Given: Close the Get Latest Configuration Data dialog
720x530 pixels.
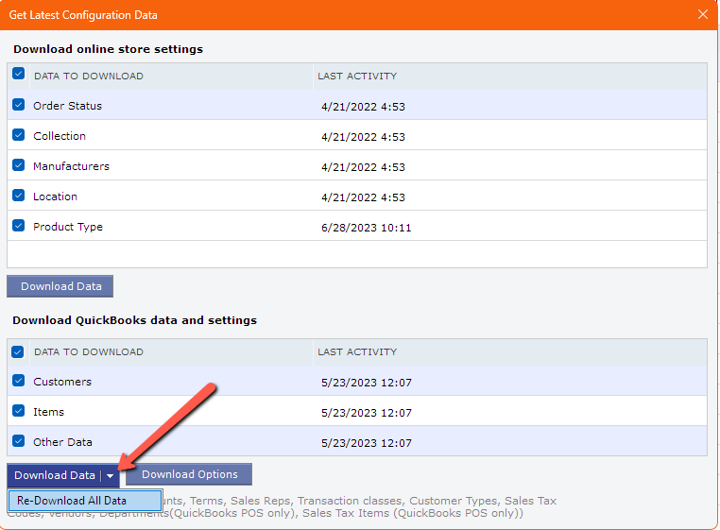Looking at the screenshot, I should tap(702, 14).
